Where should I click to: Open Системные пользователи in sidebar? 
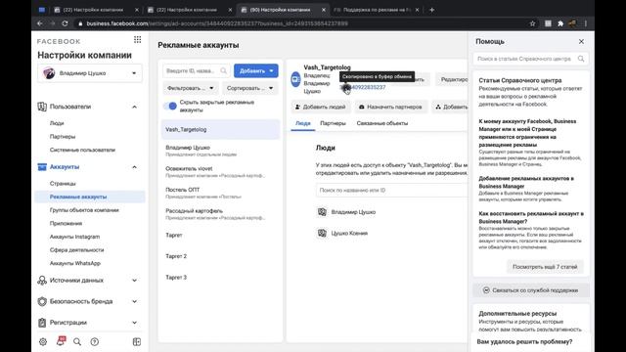click(82, 150)
